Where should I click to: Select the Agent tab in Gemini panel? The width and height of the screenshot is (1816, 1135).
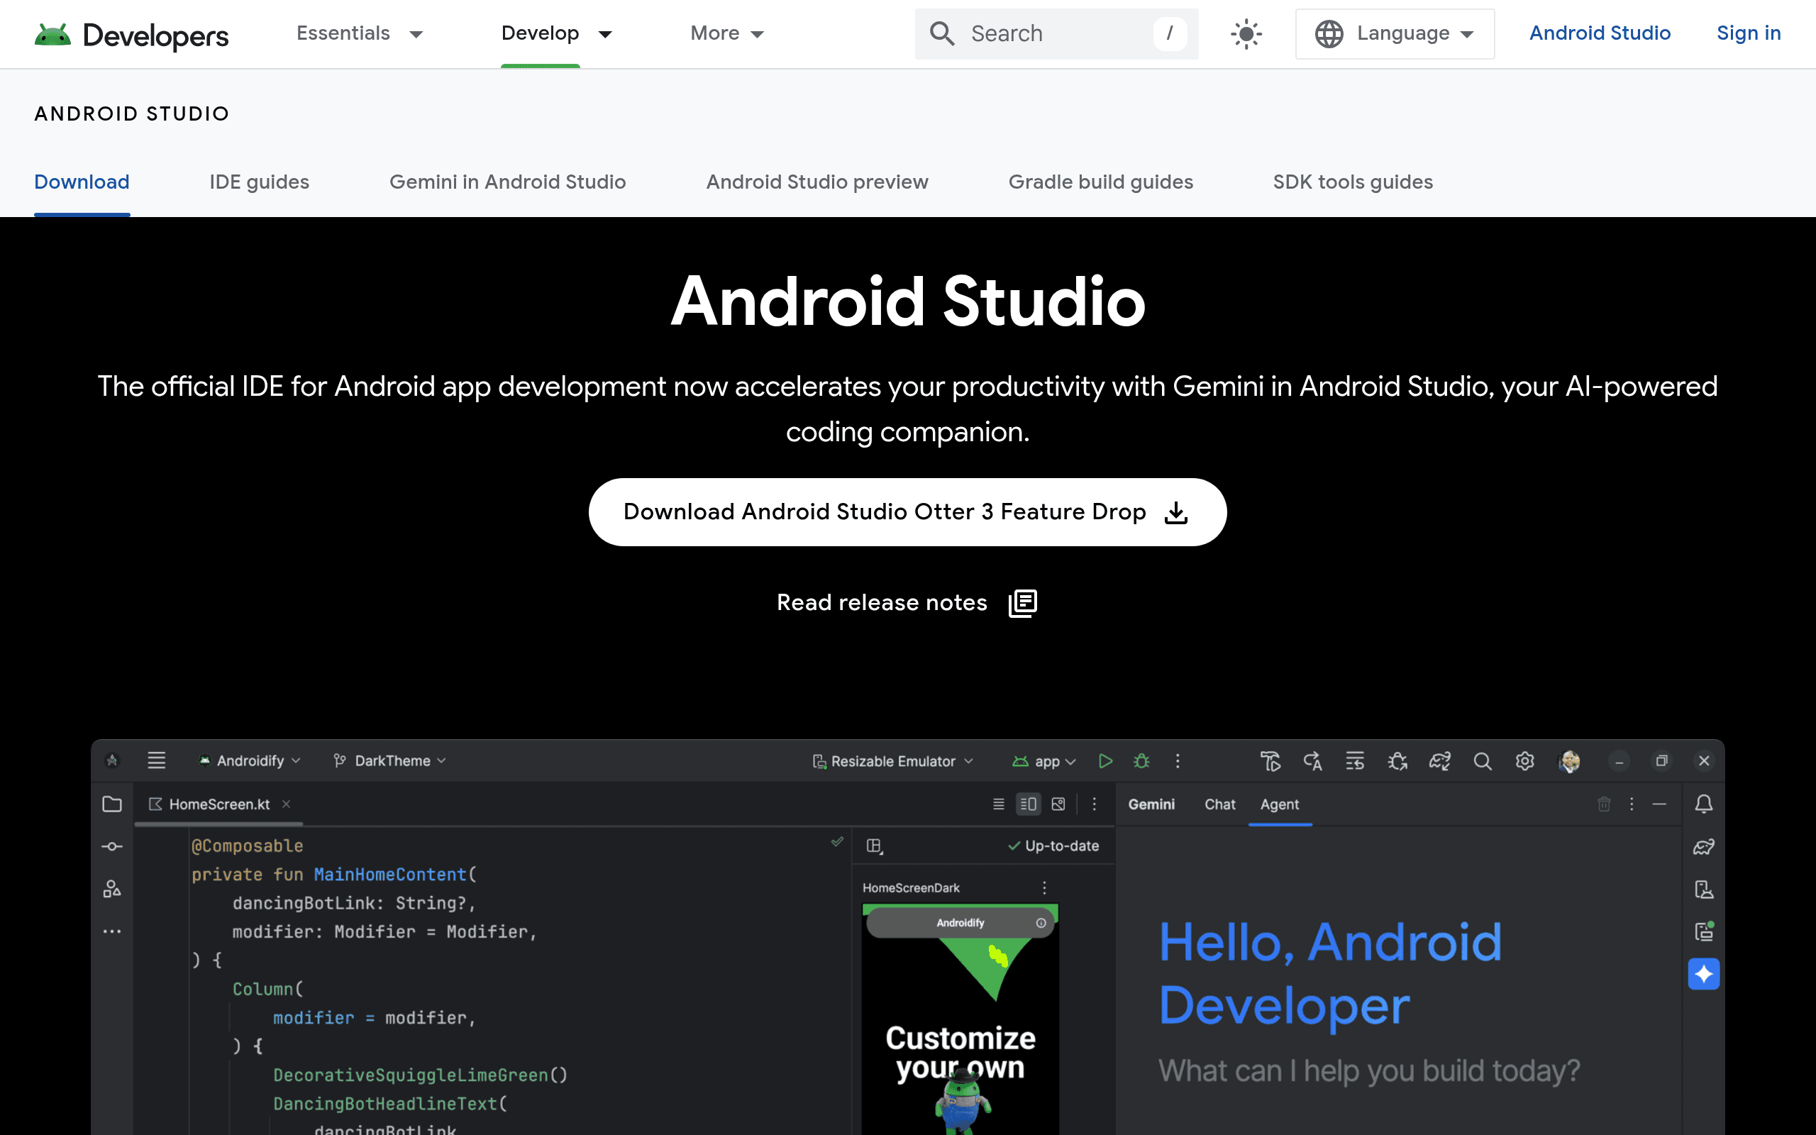pos(1280,804)
